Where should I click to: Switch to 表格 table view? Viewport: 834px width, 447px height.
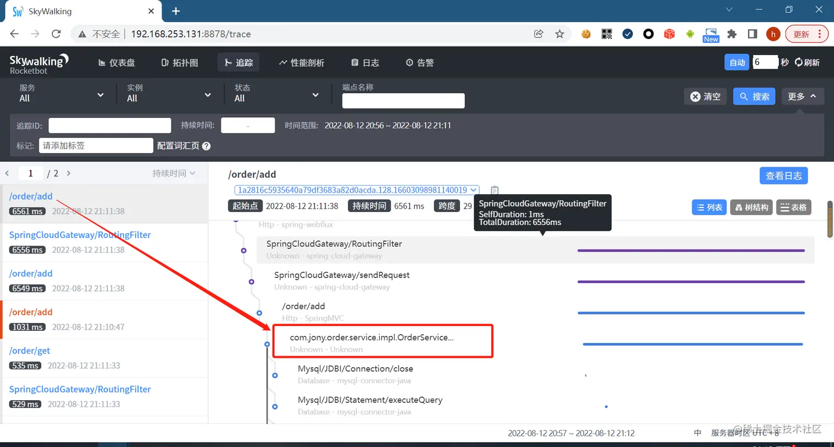coord(794,207)
